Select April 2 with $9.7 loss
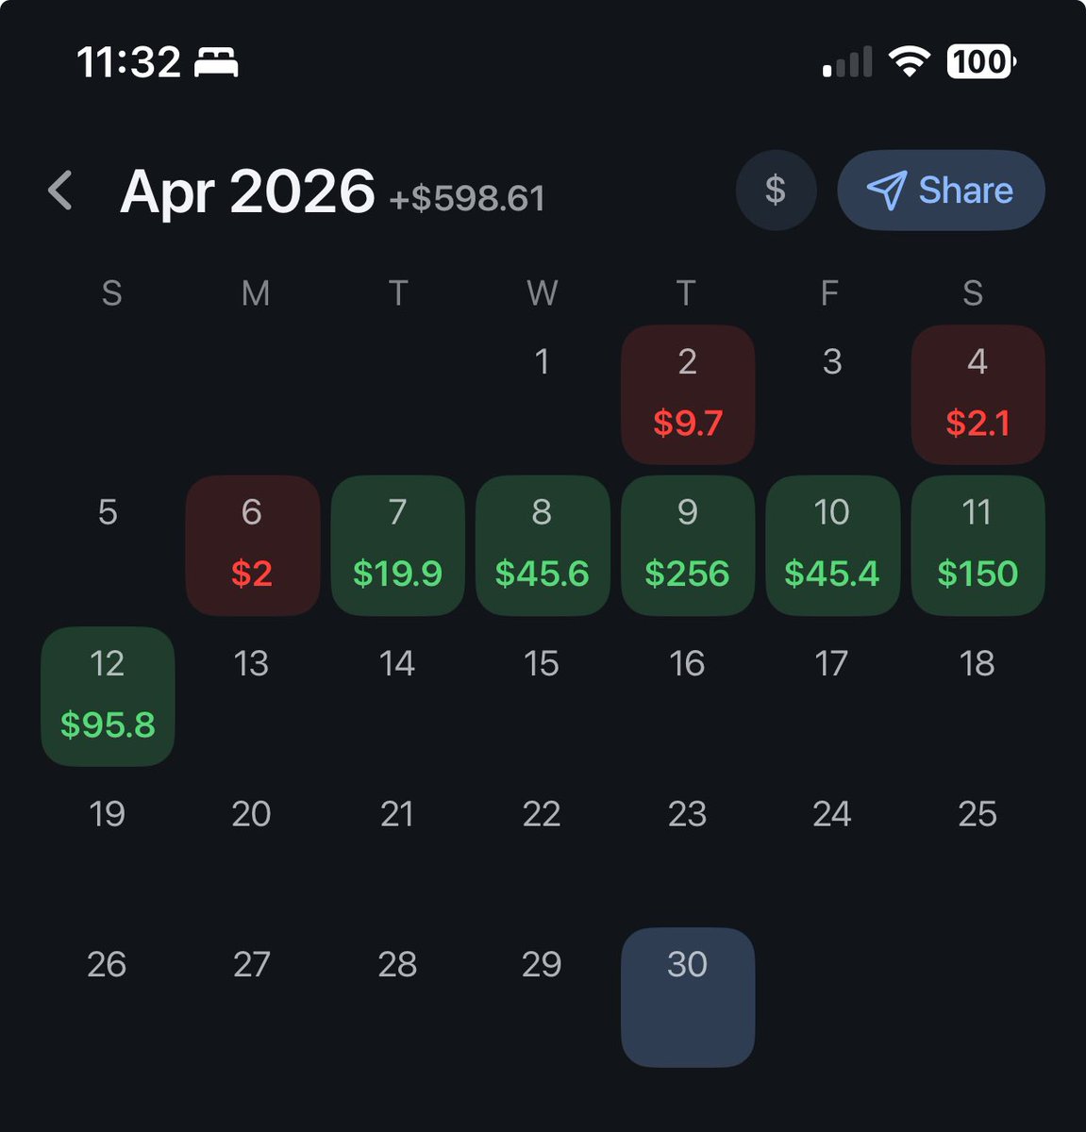 pos(688,394)
